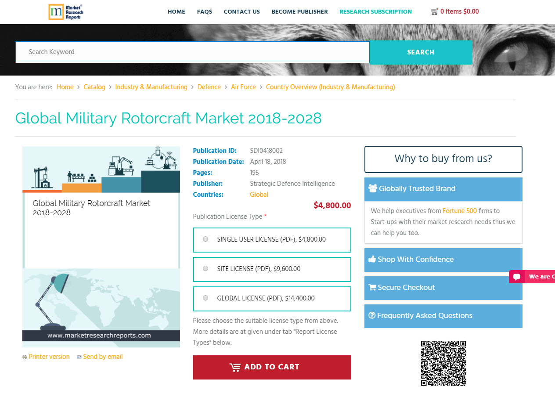Open the Global countries link
Viewport: 555px width, 394px height.
[x=259, y=194]
